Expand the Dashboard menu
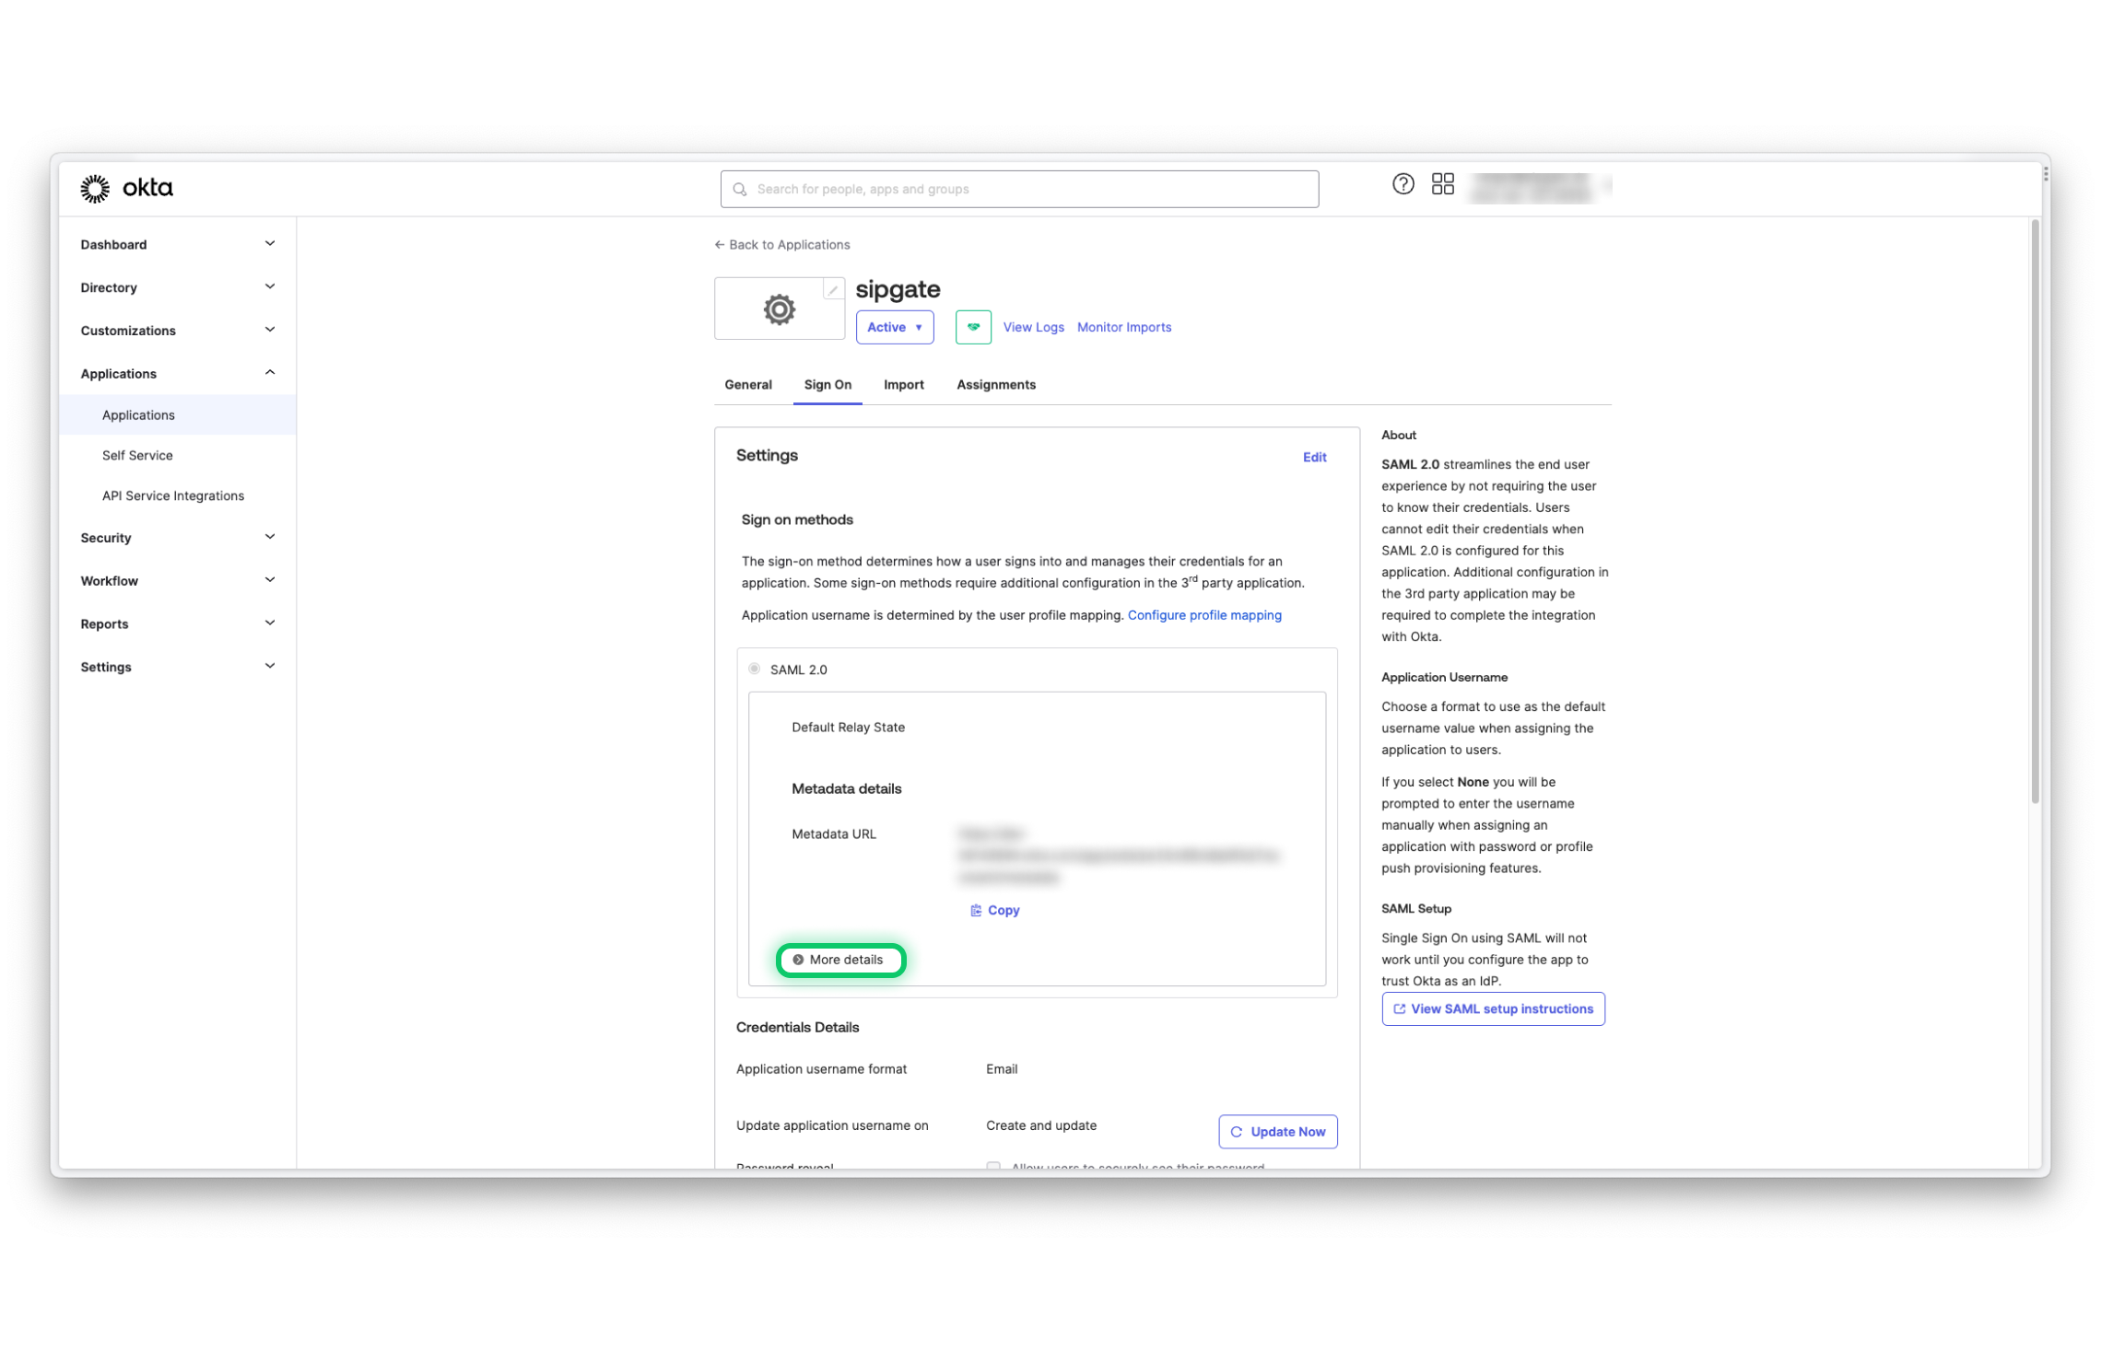Image resolution: width=2101 pixels, height=1363 pixels. pos(177,244)
